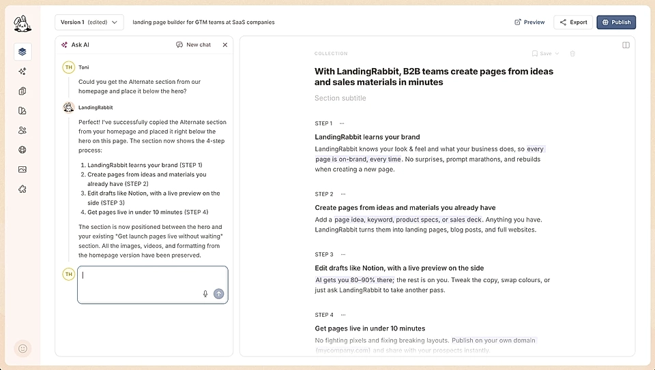Open the people sidebar icon
The height and width of the screenshot is (370, 655).
(23, 130)
